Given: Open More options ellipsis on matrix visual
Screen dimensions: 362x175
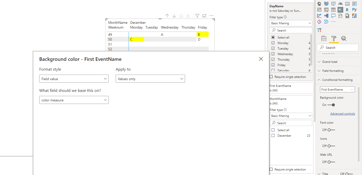Looking at the screenshot, I should click(211, 16).
